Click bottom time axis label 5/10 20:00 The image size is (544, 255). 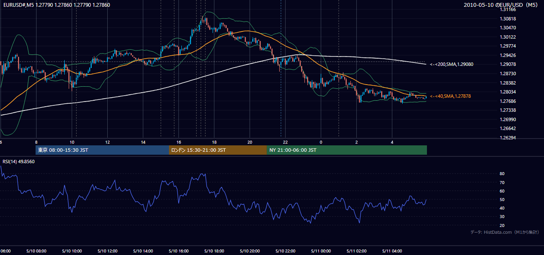(250, 251)
